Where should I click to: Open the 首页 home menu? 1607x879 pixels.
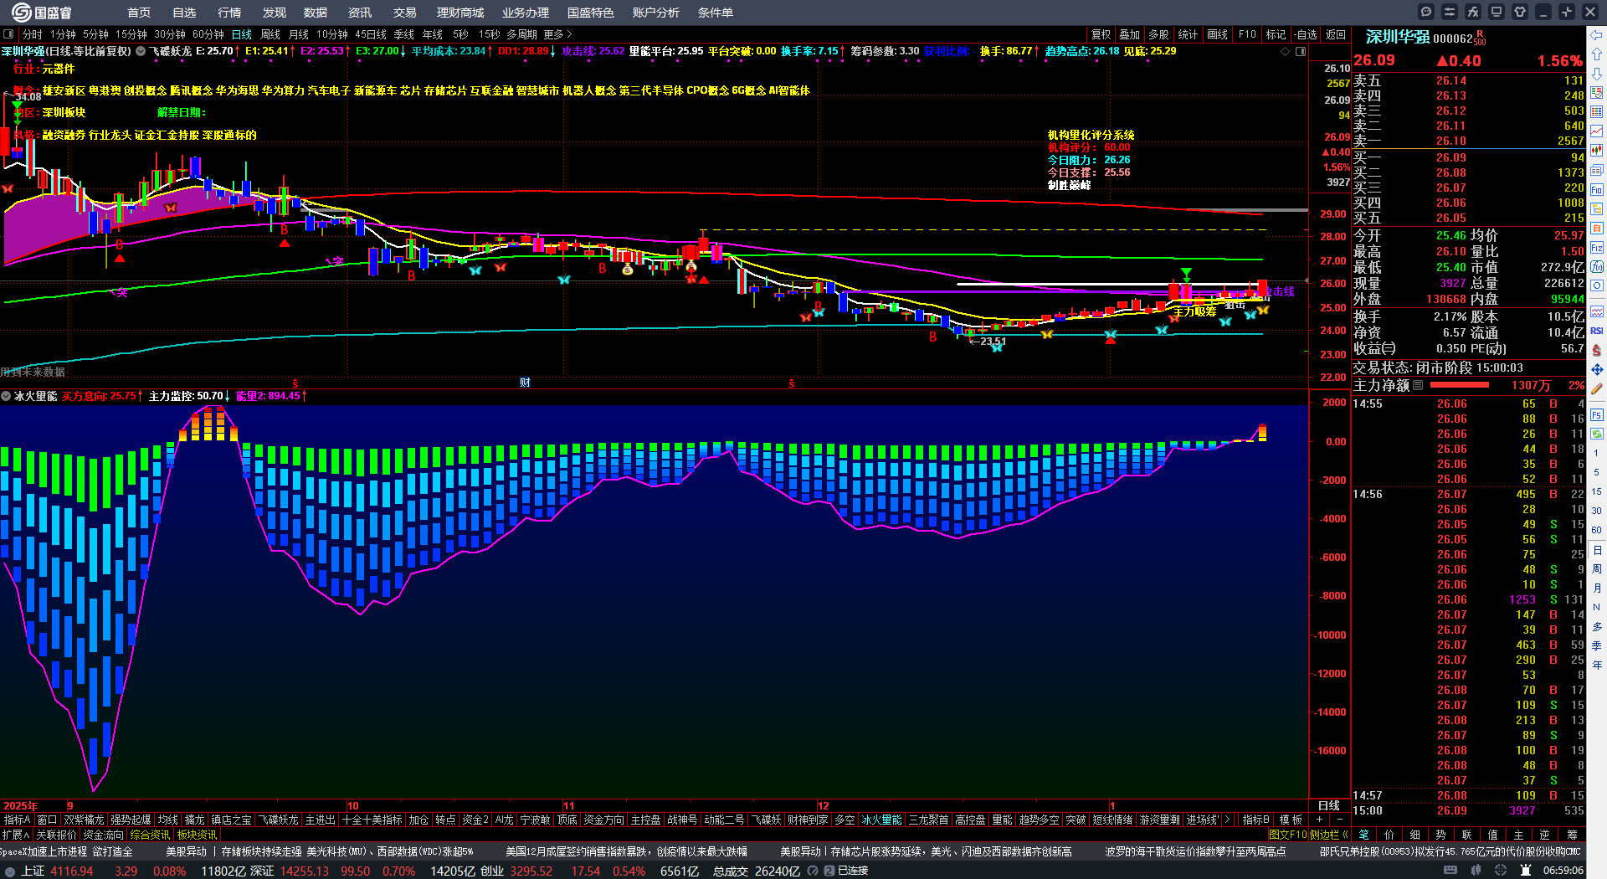139,13
